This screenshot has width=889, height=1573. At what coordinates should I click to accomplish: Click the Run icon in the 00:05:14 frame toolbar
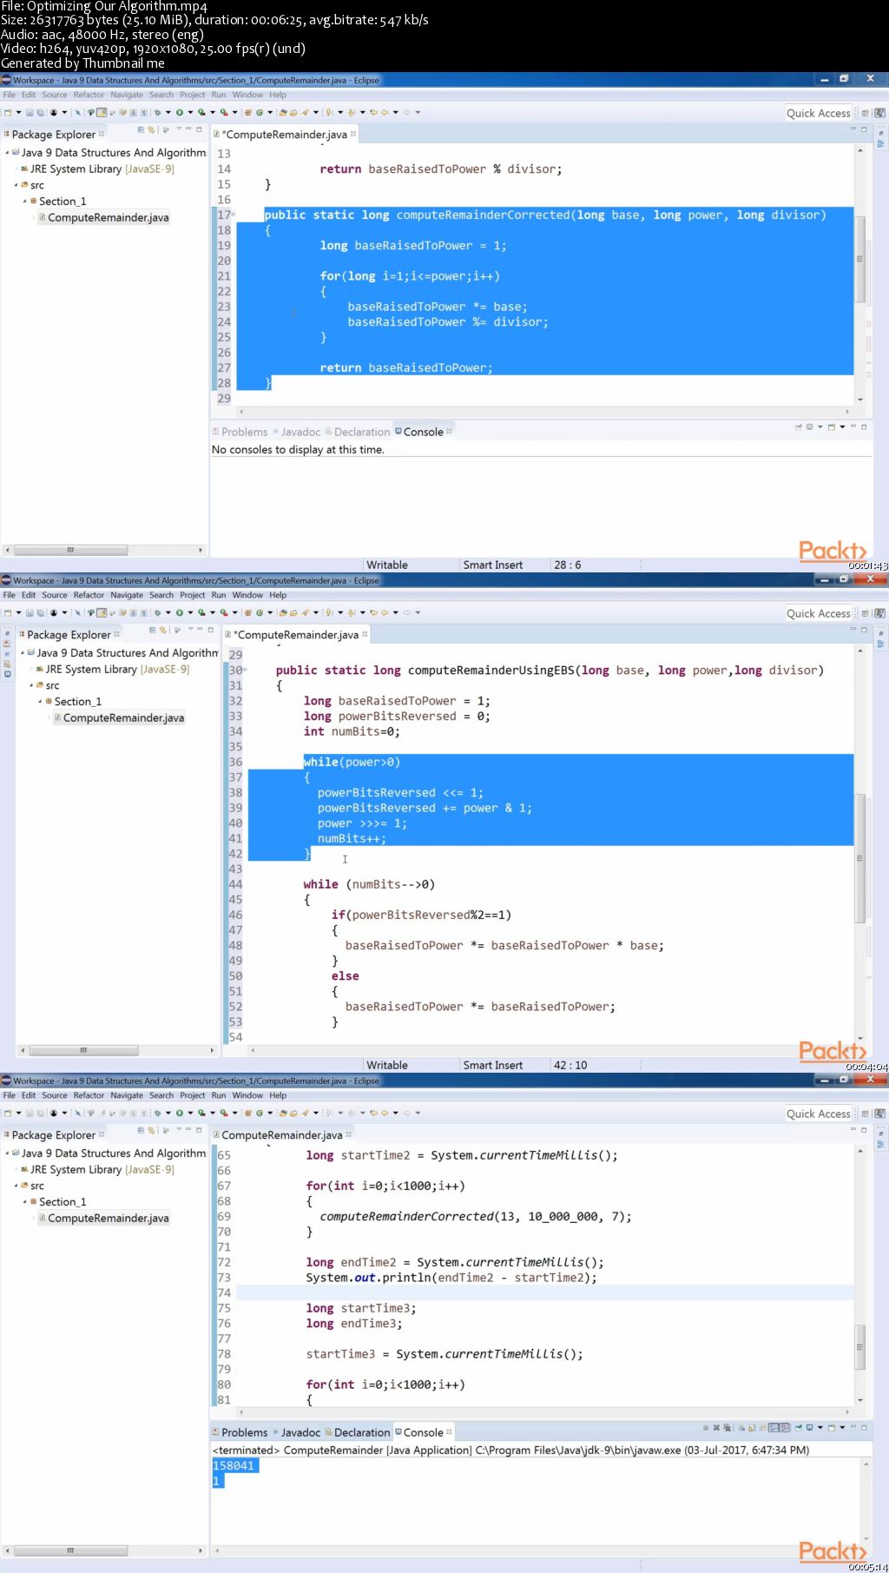[179, 1114]
